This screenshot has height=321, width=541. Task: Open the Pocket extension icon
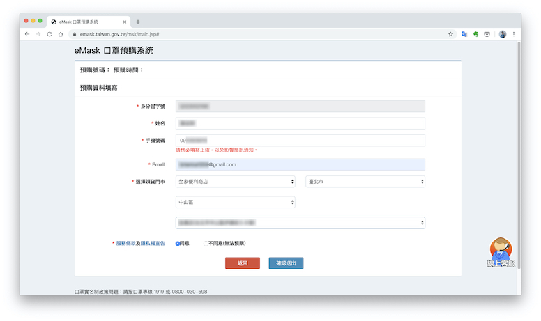(x=487, y=34)
